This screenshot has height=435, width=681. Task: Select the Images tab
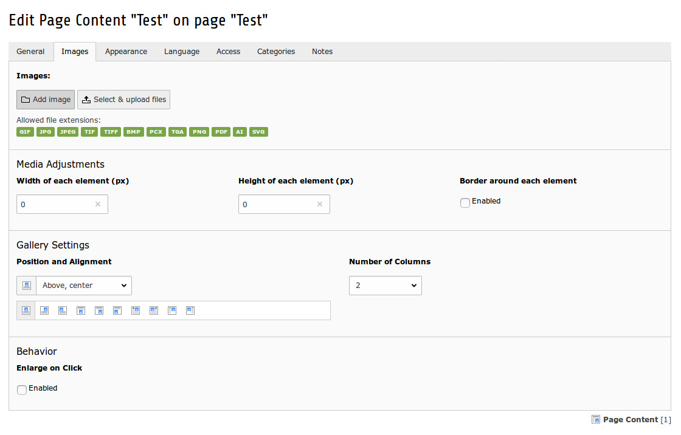tap(75, 52)
